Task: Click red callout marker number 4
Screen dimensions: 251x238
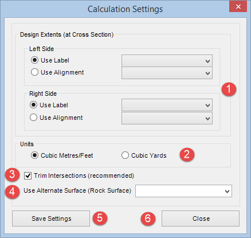Action: tap(13, 192)
